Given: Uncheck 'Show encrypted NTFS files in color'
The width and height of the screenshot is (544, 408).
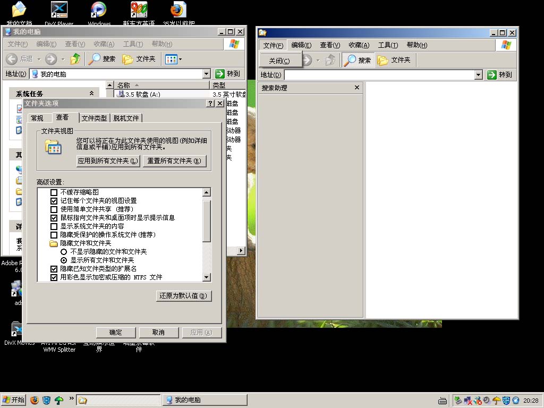Looking at the screenshot, I should 54,277.
